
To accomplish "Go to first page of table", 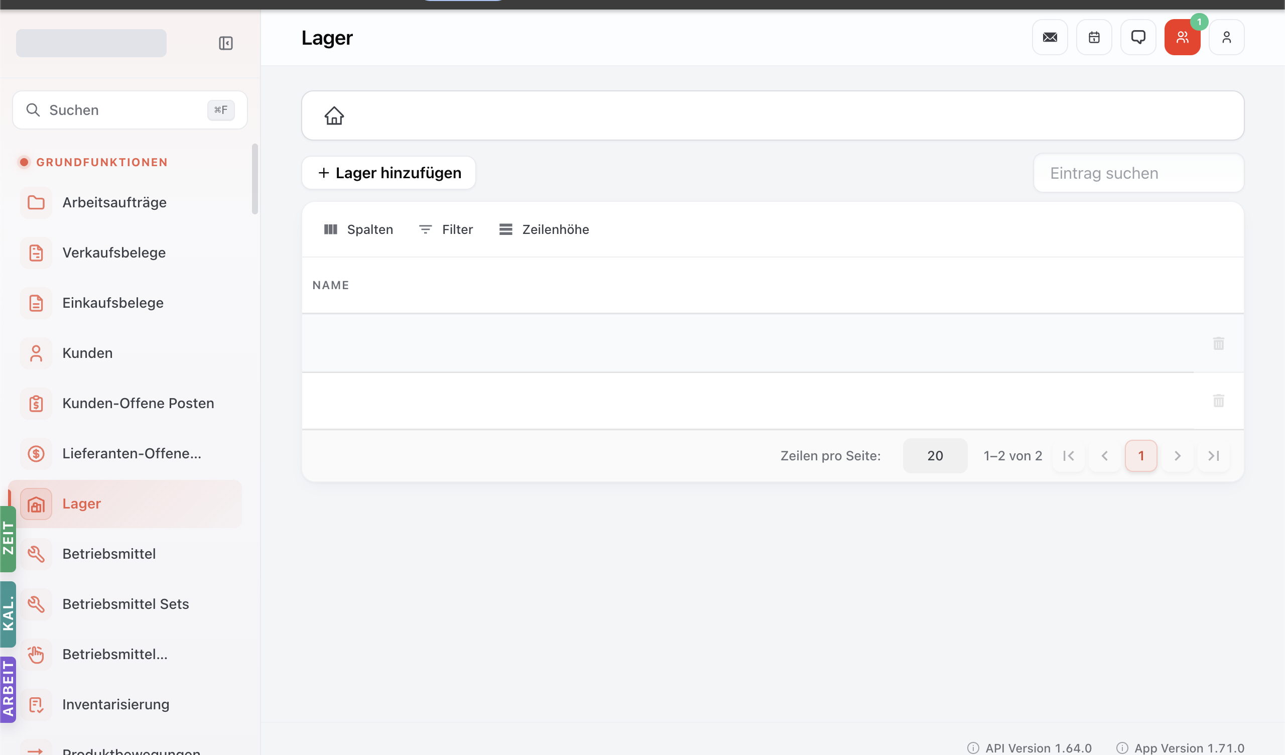I will 1068,456.
